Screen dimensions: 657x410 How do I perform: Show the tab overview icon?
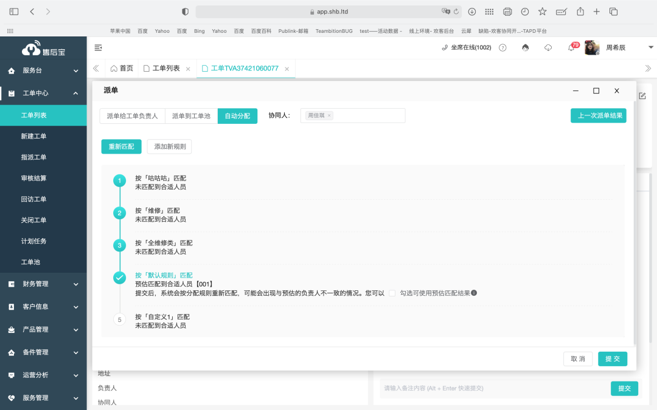coord(613,12)
